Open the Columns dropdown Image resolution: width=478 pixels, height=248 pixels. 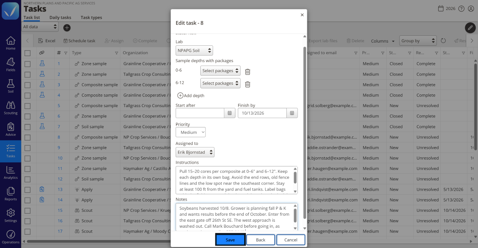tap(383, 41)
